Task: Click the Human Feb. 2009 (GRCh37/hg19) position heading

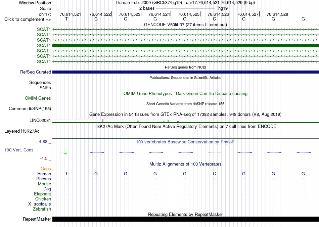Action: coord(185,3)
